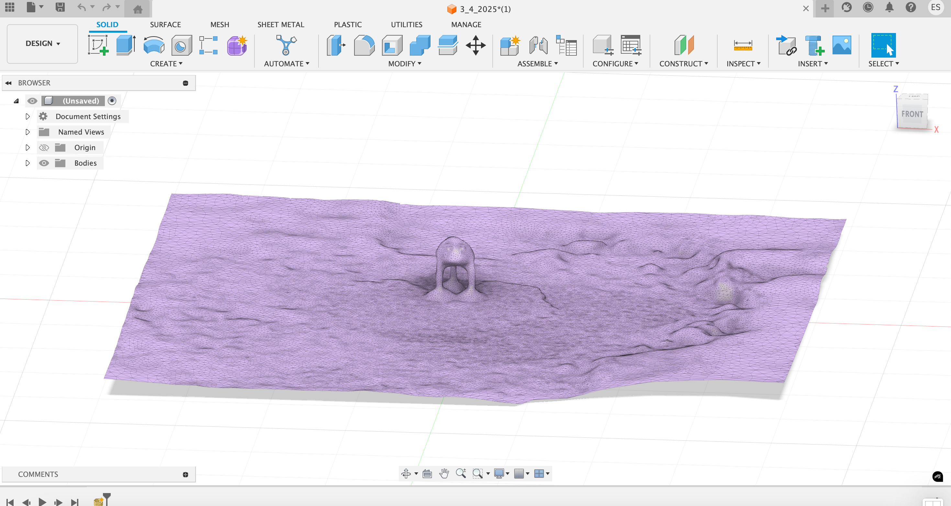Screen dimensions: 951x506
Task: Switch to the MESH tab
Action: tap(220, 24)
